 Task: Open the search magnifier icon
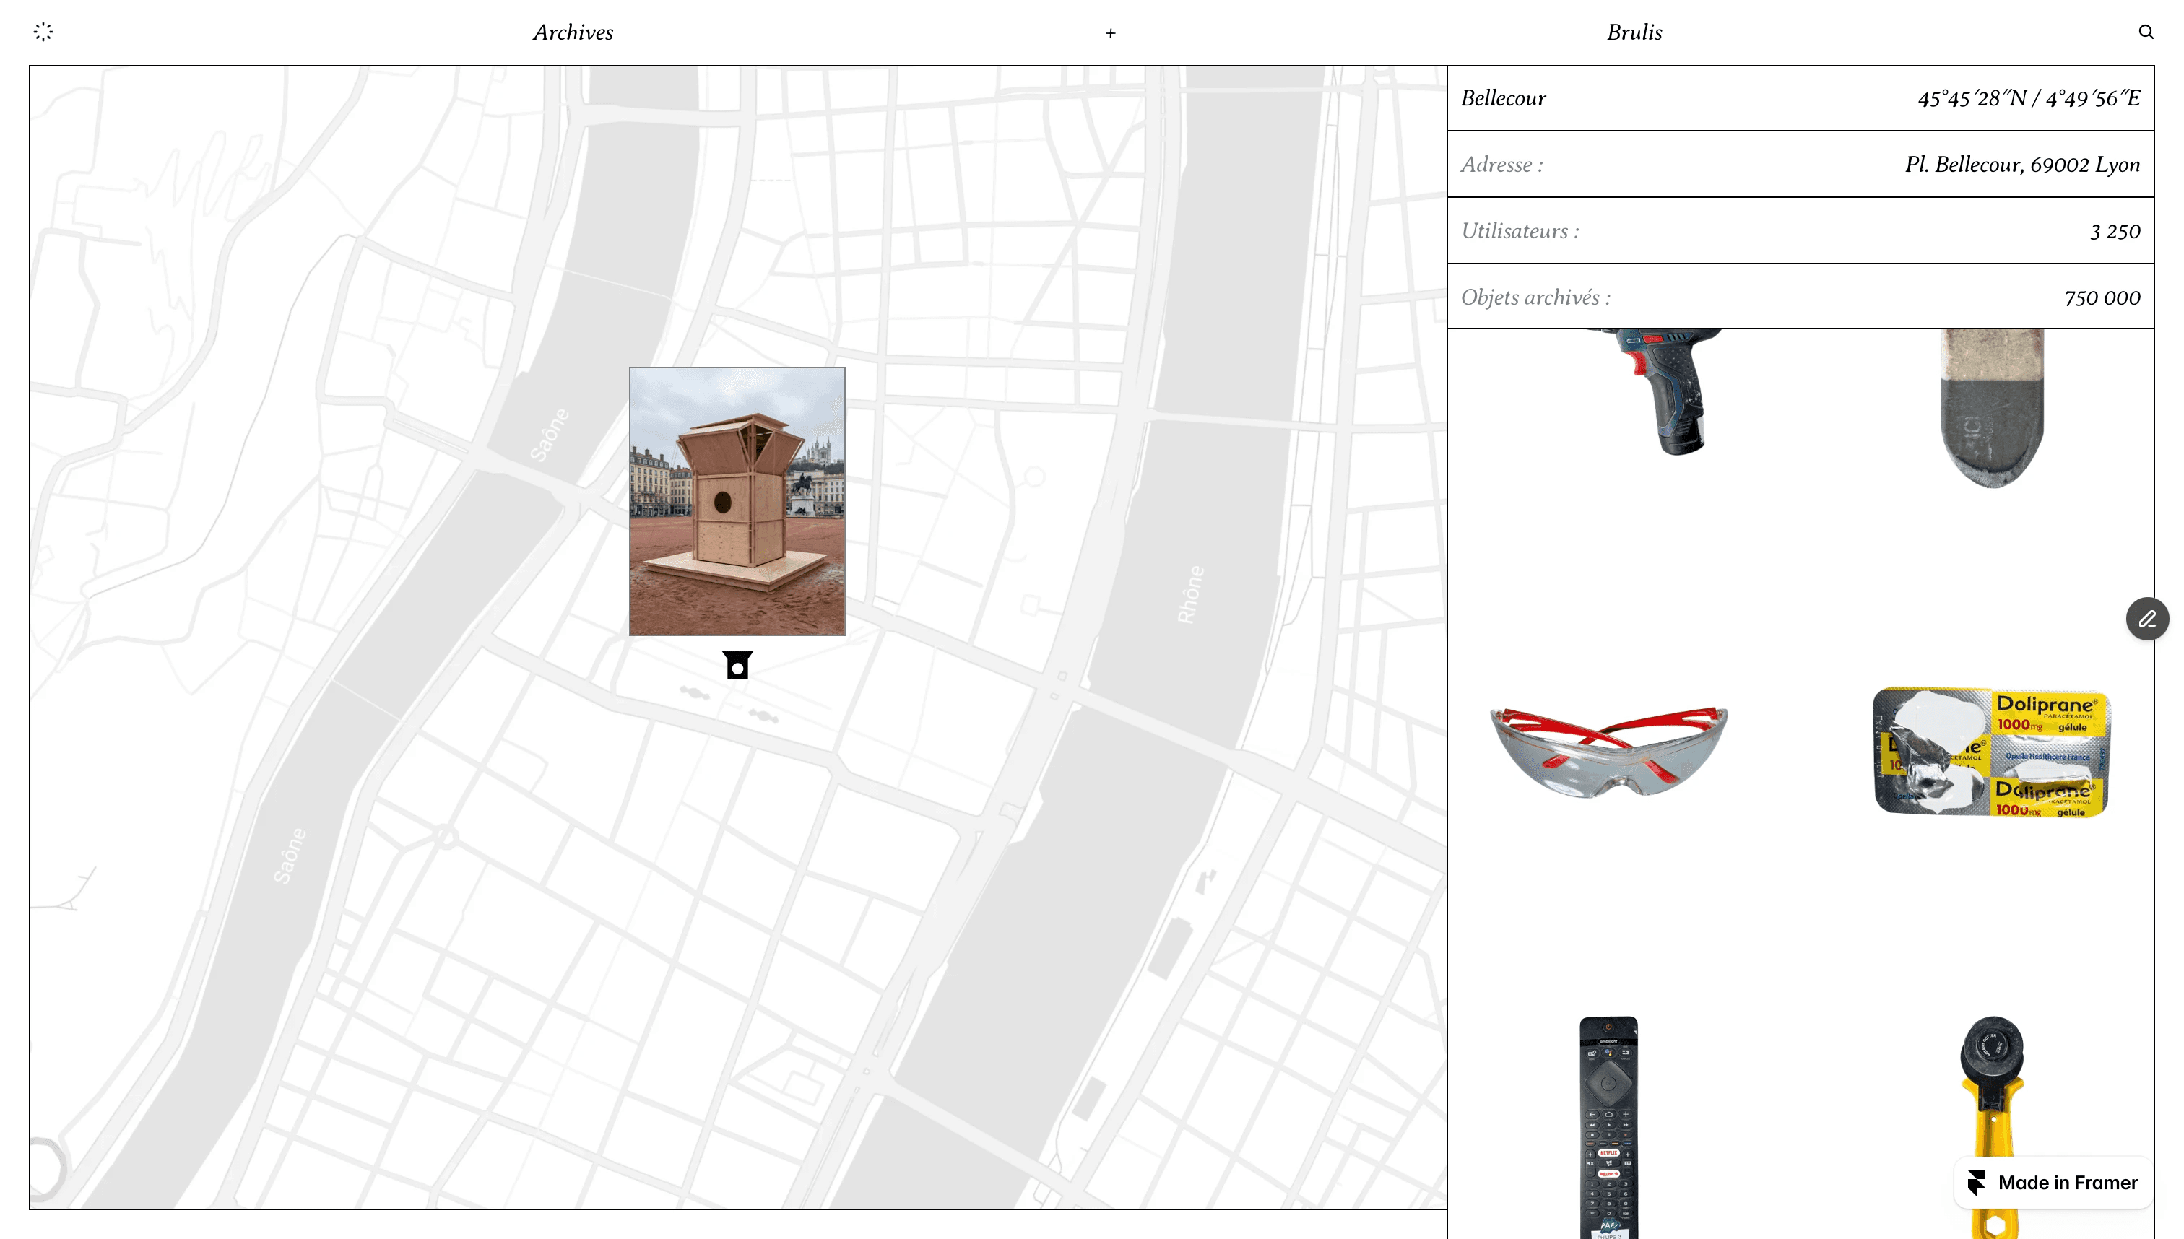tap(2146, 32)
